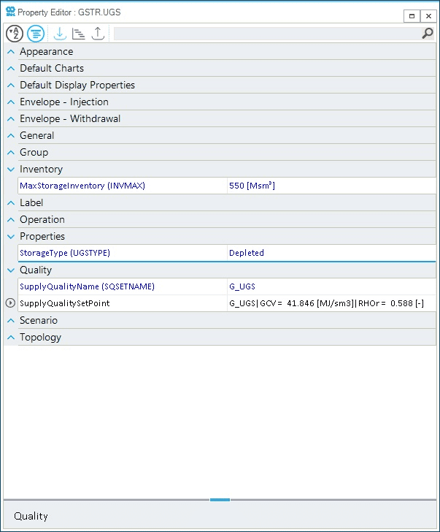Viewport: 440px width, 532px height.
Task: Click the Quality header text
Action: click(x=36, y=270)
